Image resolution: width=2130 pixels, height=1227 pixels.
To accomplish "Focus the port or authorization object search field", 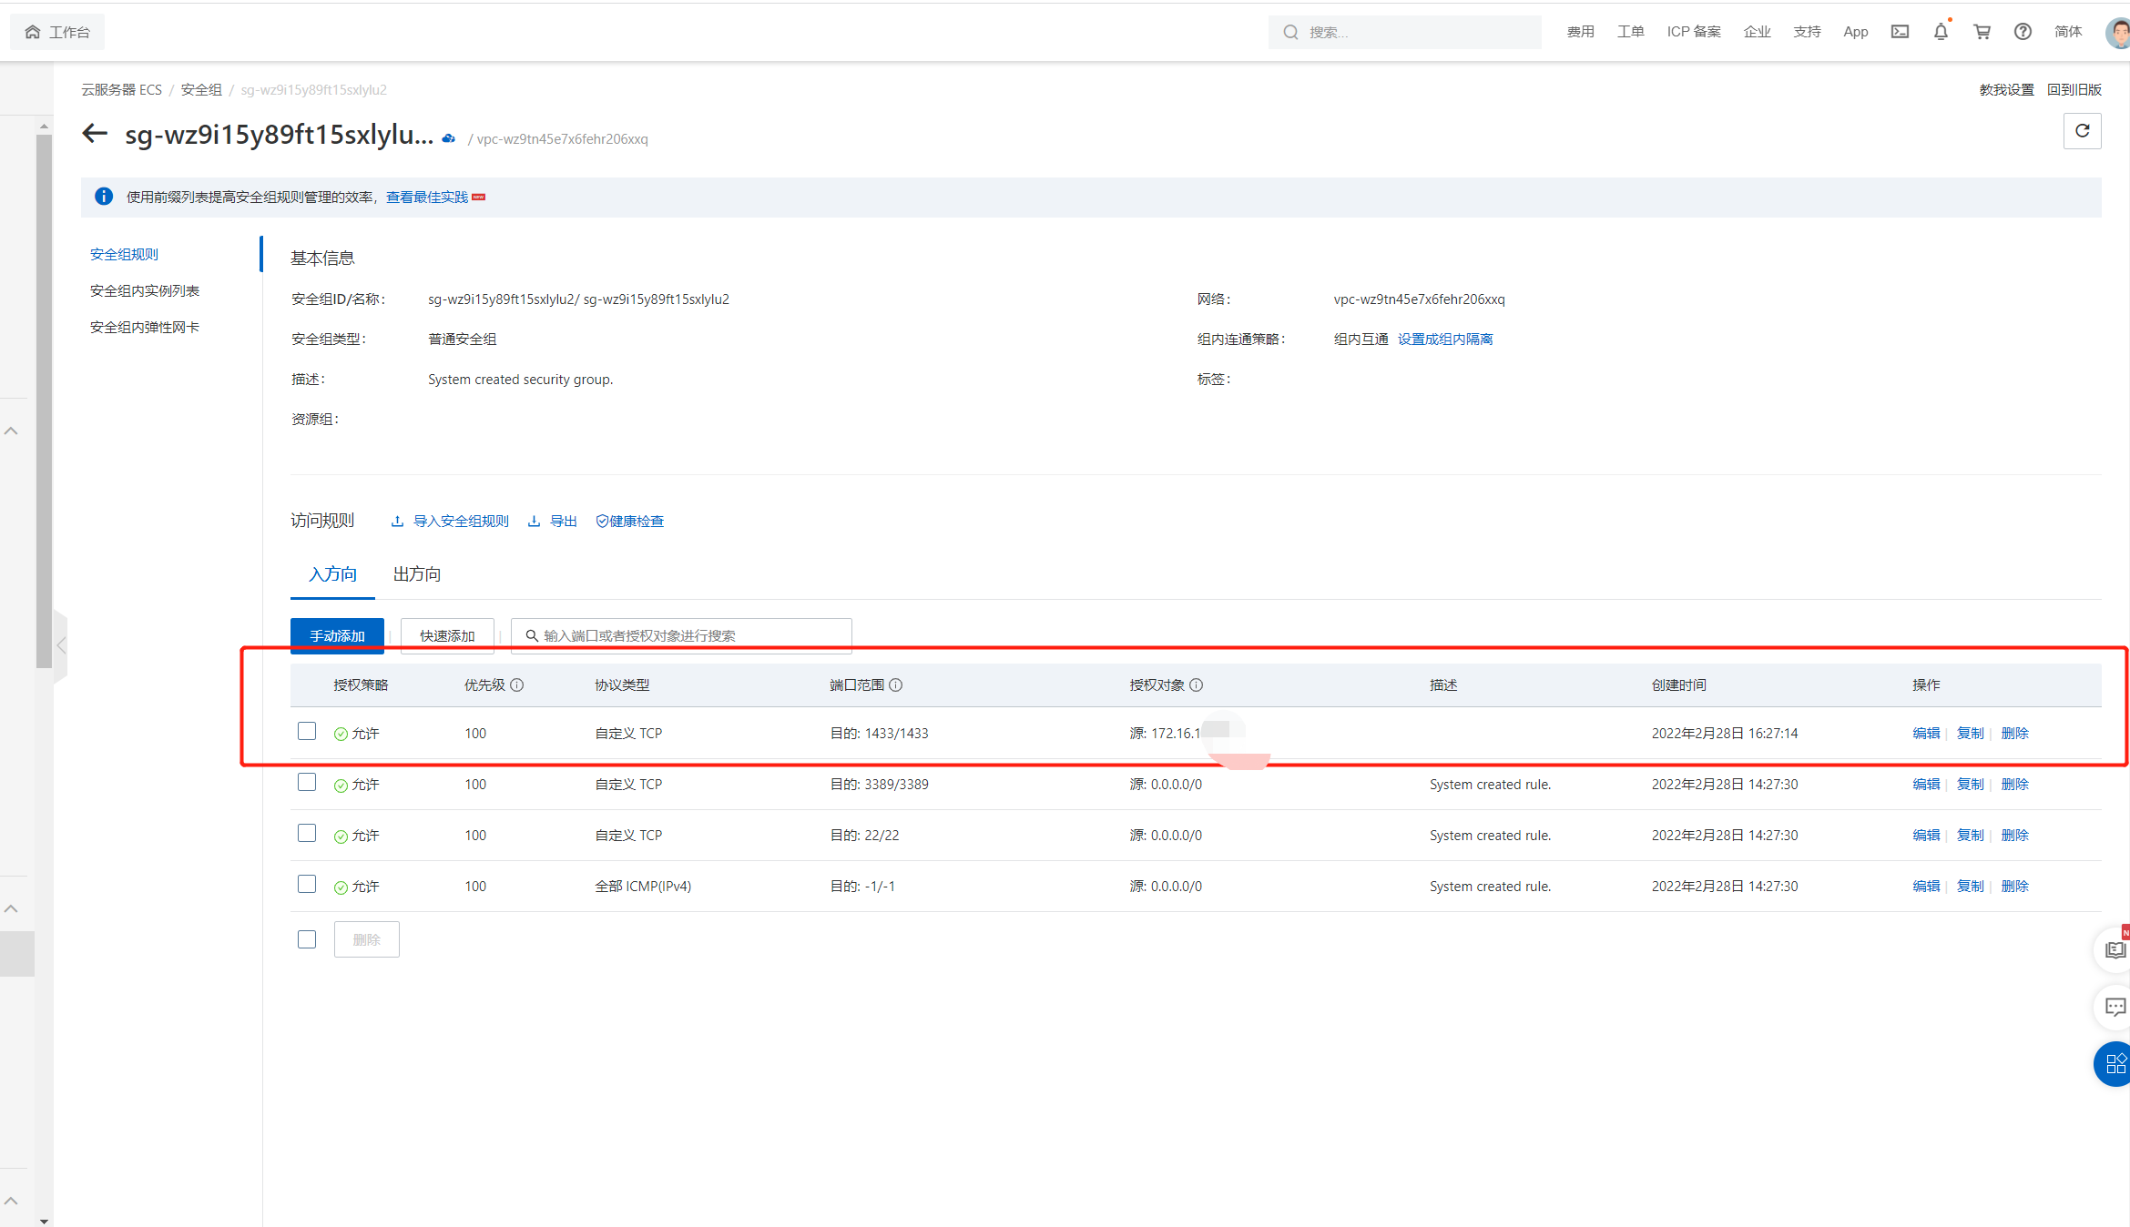I will click(681, 635).
